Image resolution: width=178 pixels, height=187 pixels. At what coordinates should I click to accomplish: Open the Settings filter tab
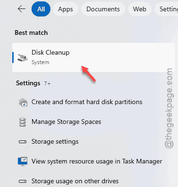[166, 9]
